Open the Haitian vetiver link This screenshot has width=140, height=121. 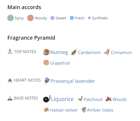click(64, 110)
